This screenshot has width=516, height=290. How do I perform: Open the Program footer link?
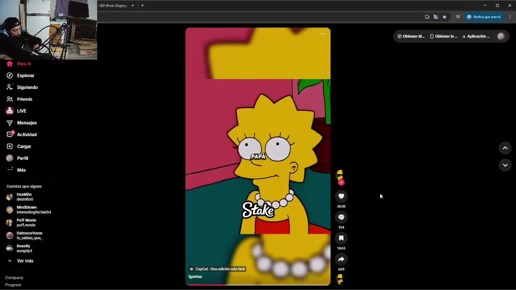[13, 285]
